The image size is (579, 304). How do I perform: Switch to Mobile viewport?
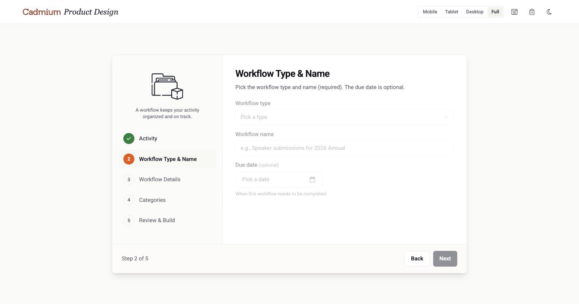point(430,12)
